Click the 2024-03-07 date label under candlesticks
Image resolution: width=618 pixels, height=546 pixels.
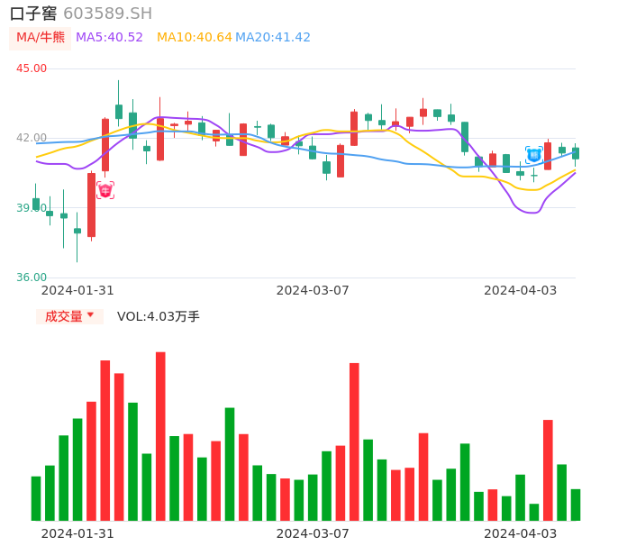(x=313, y=290)
